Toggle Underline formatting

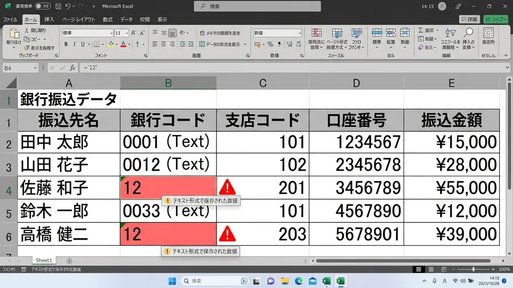pyautogui.click(x=83, y=44)
